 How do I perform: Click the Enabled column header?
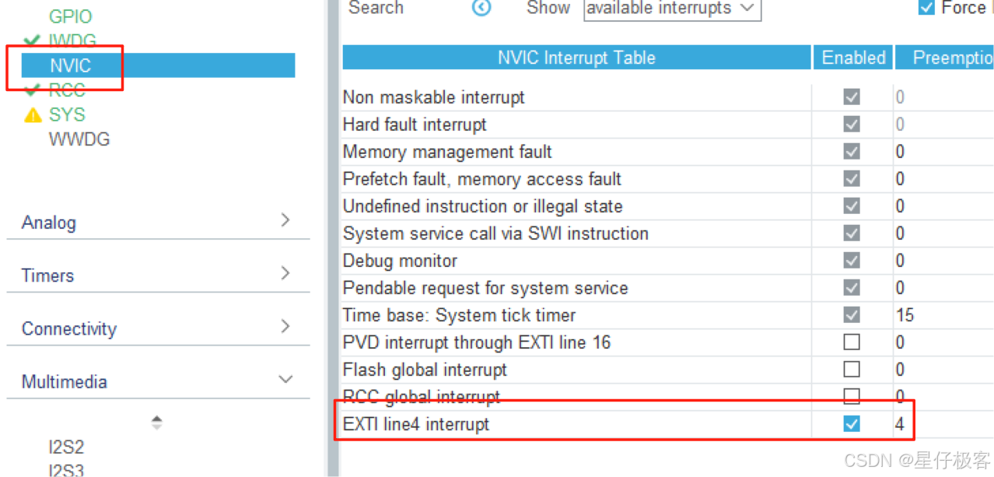tap(852, 57)
